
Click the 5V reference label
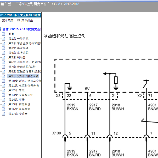coord(87,89)
